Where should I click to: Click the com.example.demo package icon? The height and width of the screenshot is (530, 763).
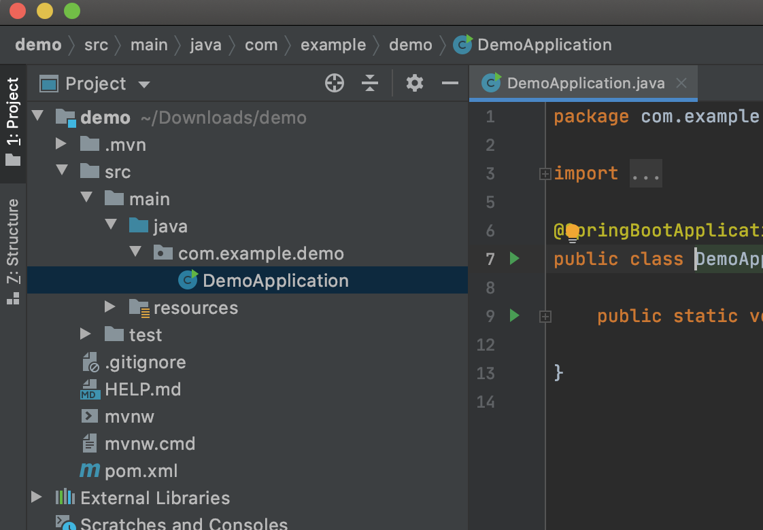point(163,253)
